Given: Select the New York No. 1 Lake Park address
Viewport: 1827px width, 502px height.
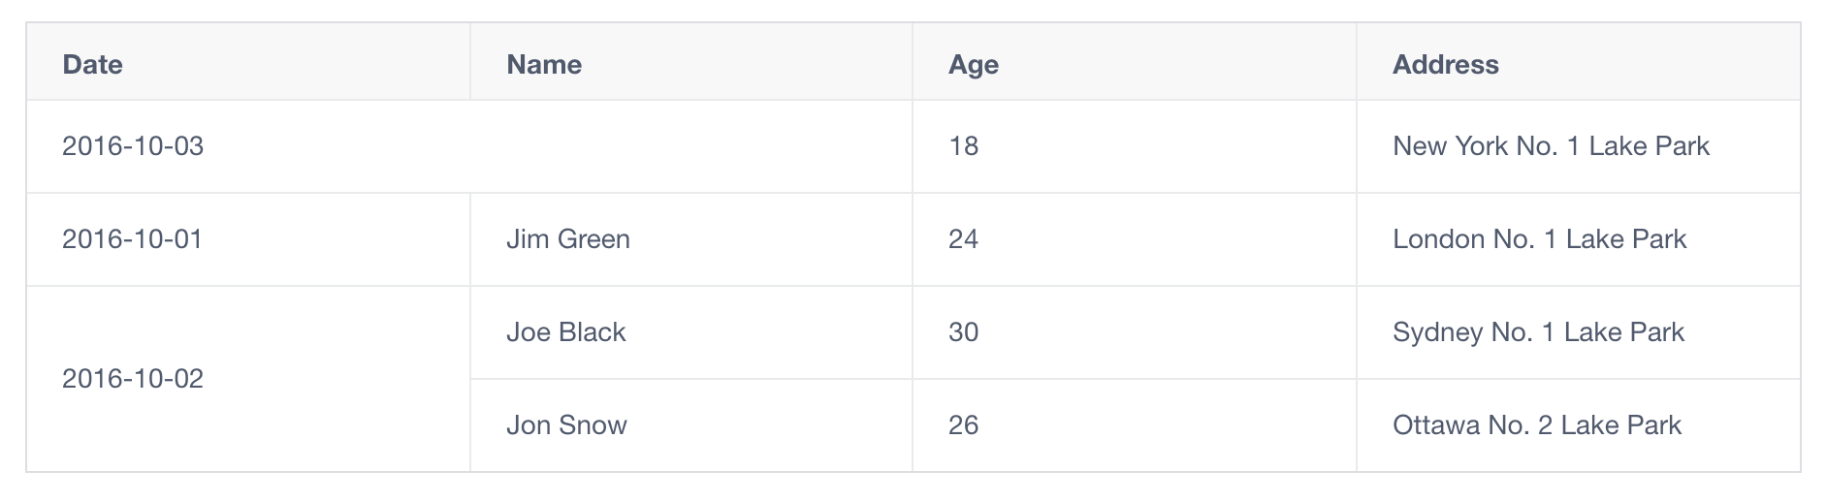Looking at the screenshot, I should point(1578,146).
